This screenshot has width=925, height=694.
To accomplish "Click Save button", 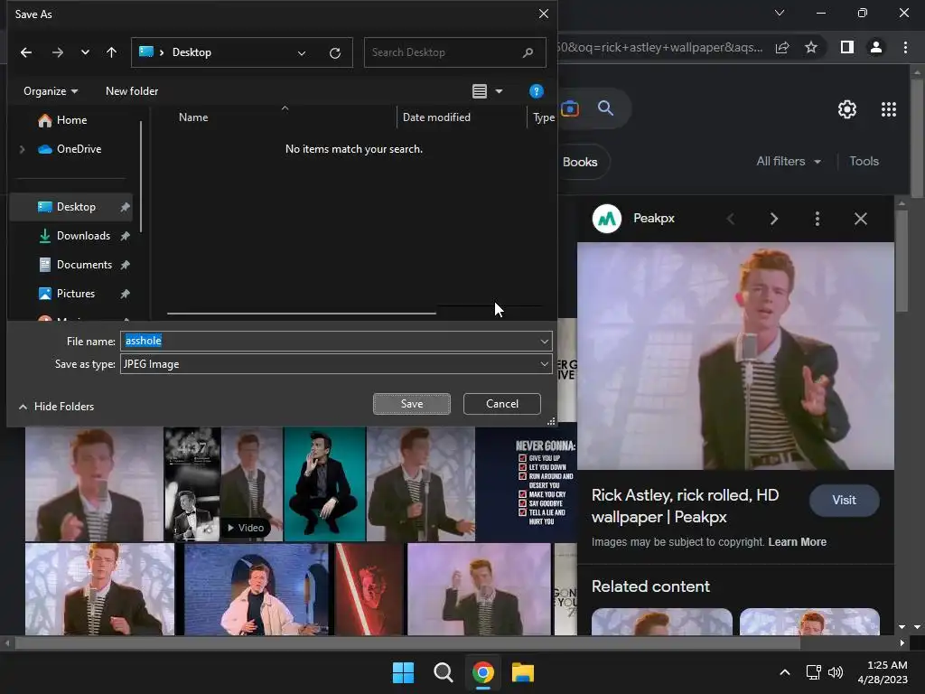I will coord(412,404).
